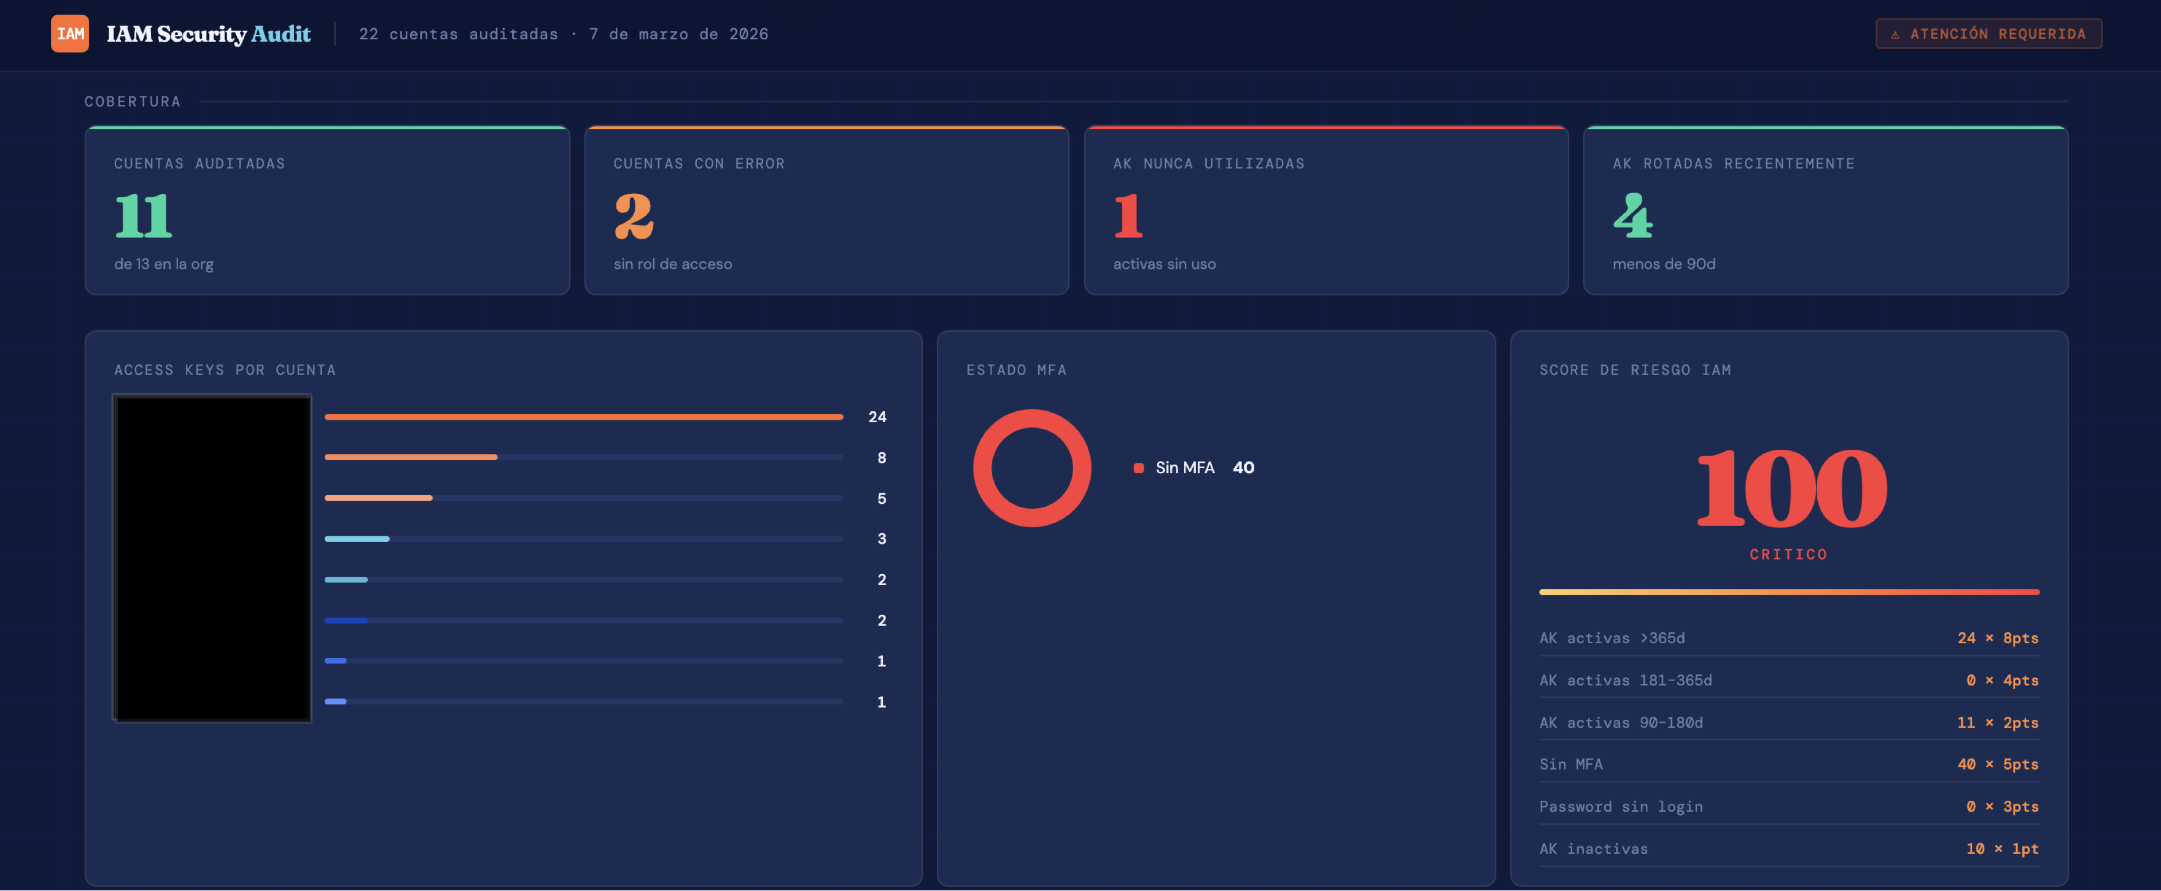Click the dark blue bar valued 2
The width and height of the screenshot is (2161, 891).
click(346, 620)
